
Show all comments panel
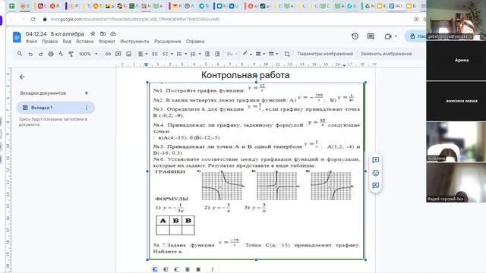tap(371, 36)
